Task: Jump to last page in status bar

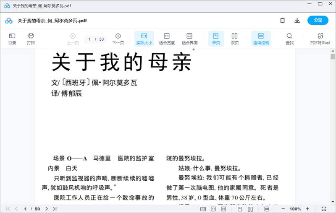Action: pyautogui.click(x=55, y=209)
